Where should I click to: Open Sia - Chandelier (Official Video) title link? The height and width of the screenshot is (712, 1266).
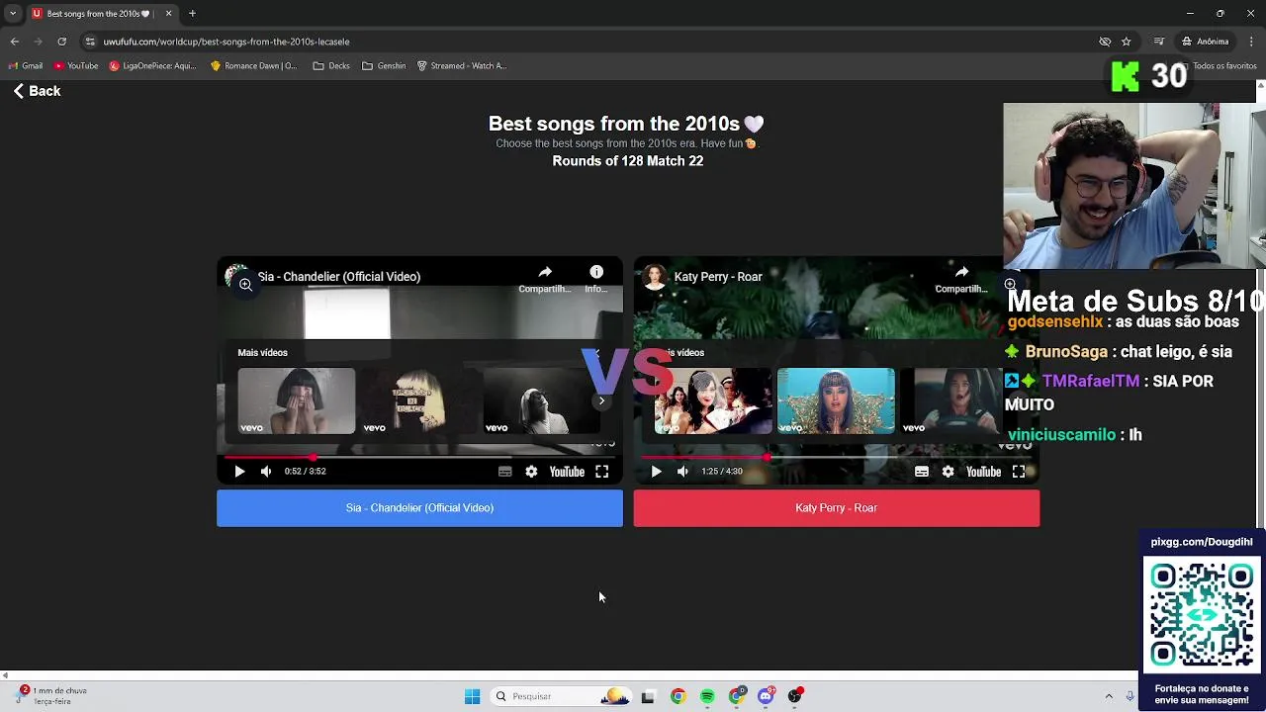(x=339, y=277)
